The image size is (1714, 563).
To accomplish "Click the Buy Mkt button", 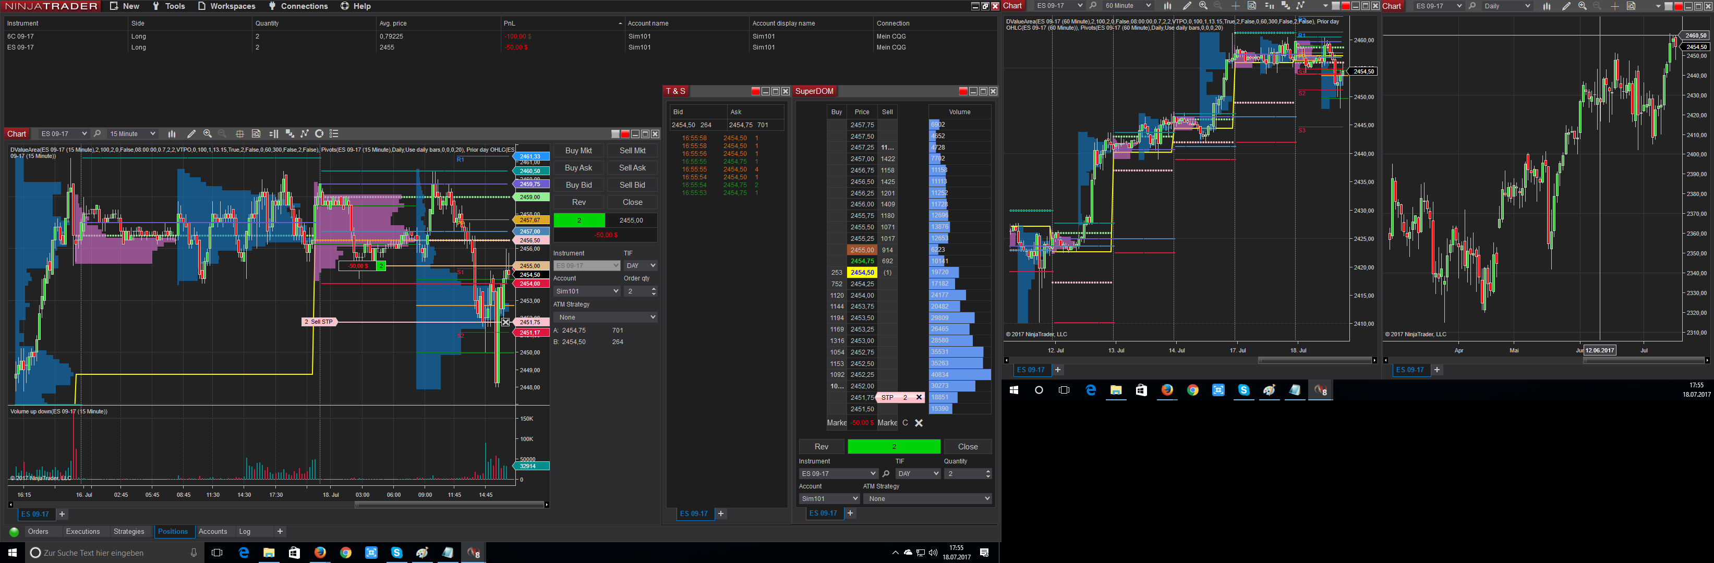I will 579,151.
